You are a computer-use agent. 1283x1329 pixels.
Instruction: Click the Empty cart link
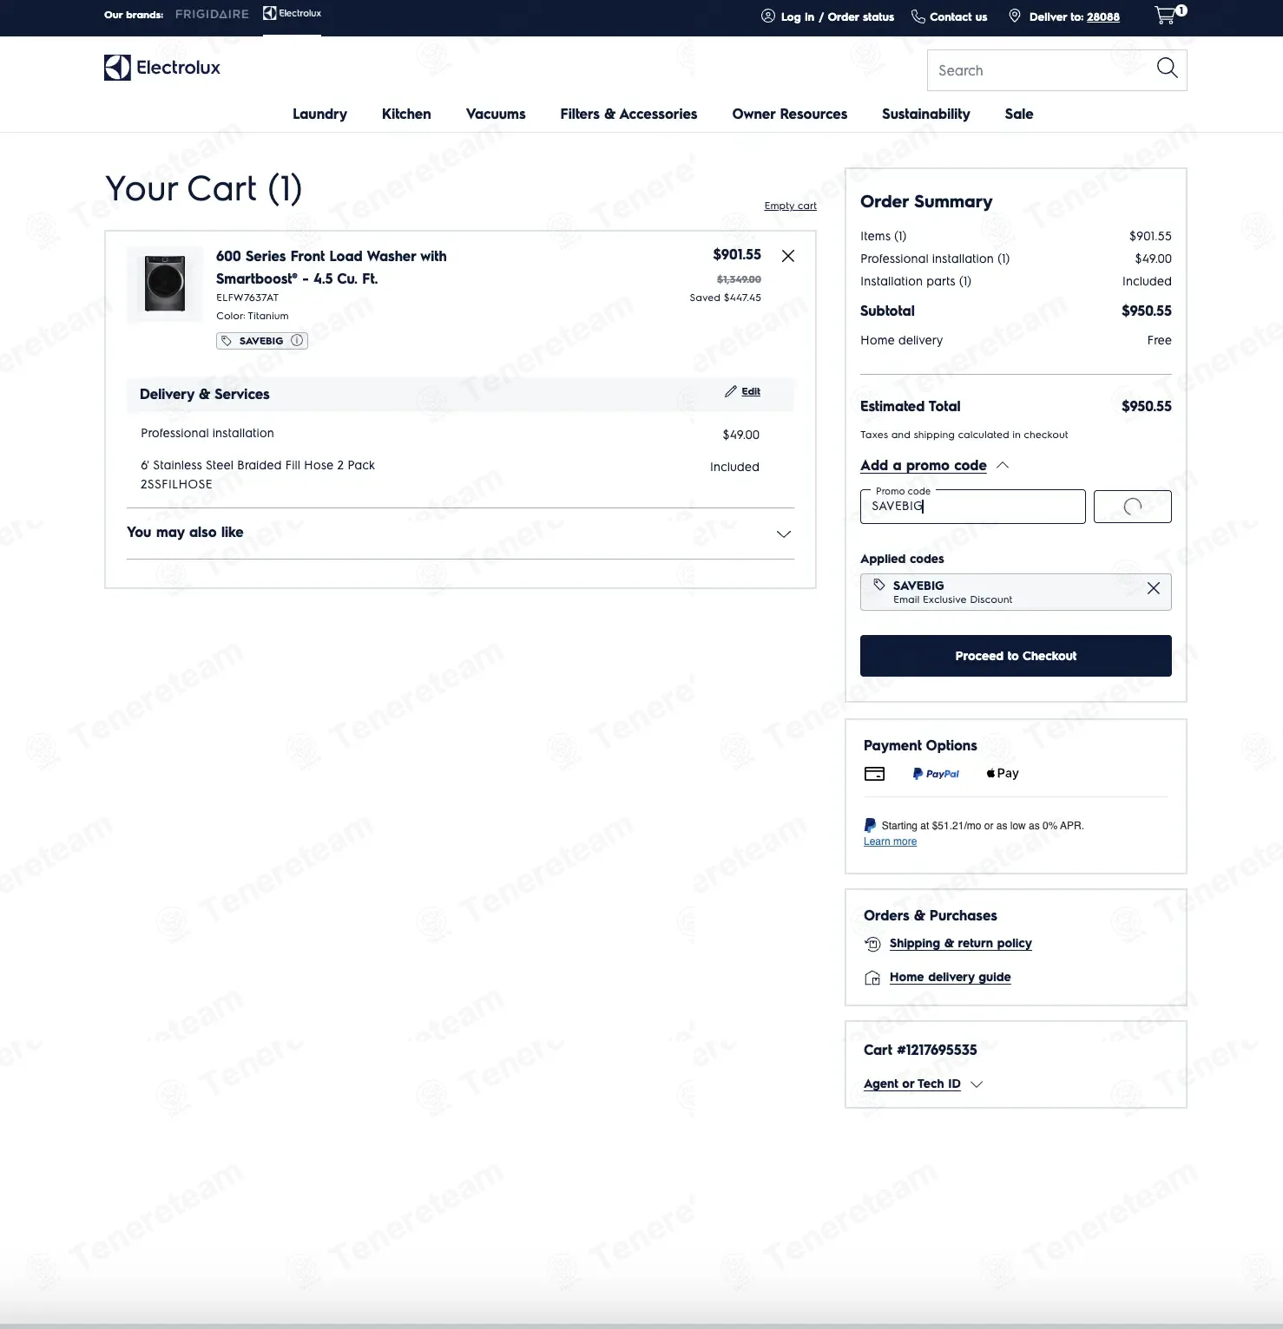(x=790, y=206)
